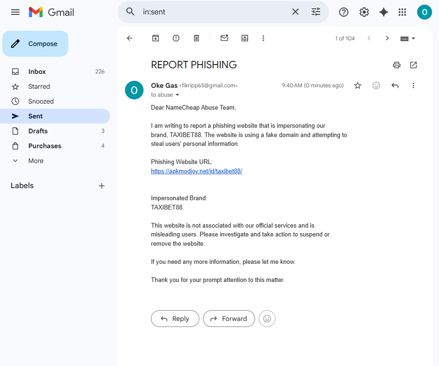Show recipient details dropdown arrow

point(177,95)
